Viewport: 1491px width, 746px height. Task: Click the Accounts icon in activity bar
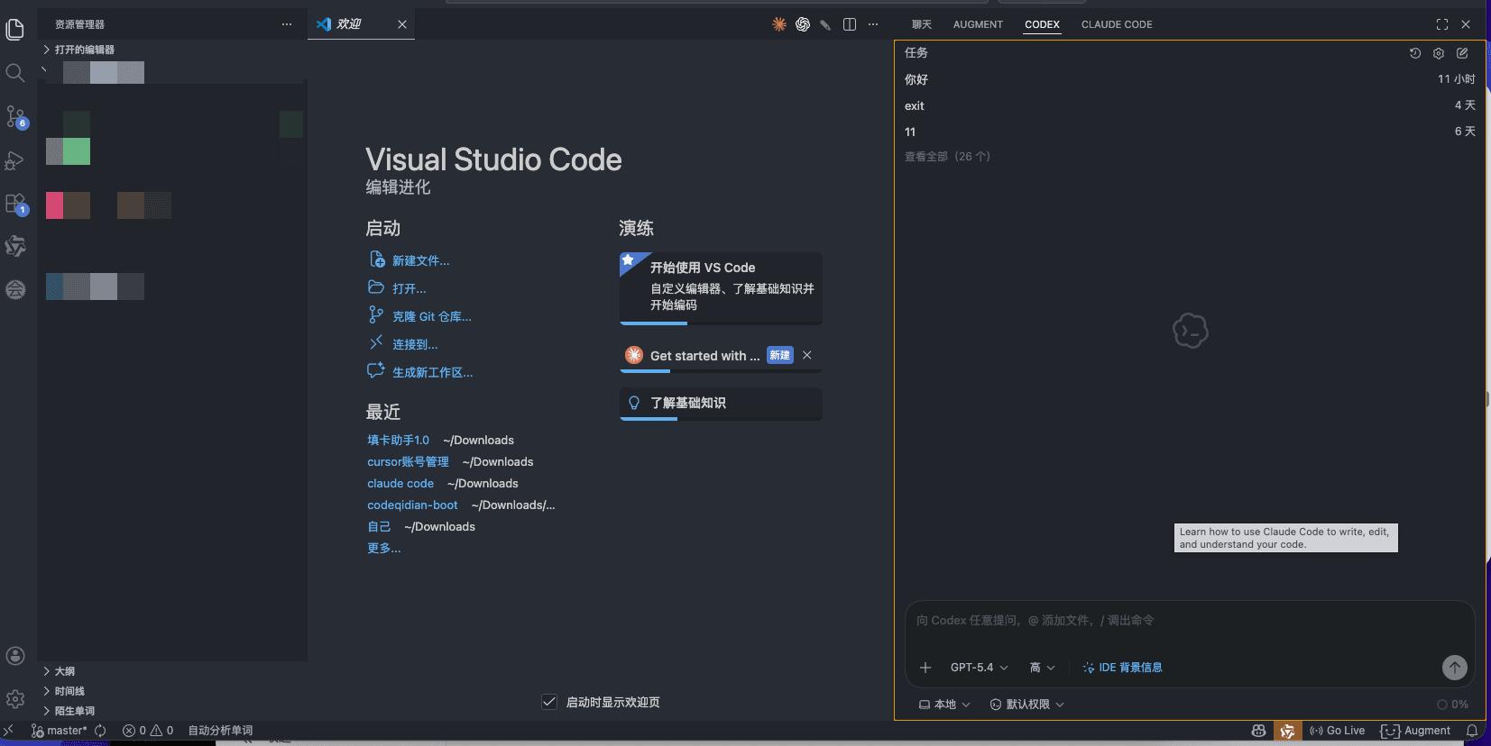pyautogui.click(x=15, y=656)
